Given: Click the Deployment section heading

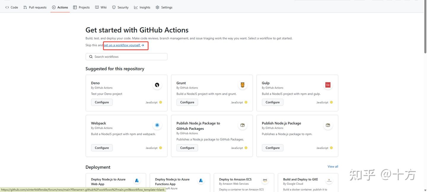Looking at the screenshot, I should pyautogui.click(x=98, y=167).
